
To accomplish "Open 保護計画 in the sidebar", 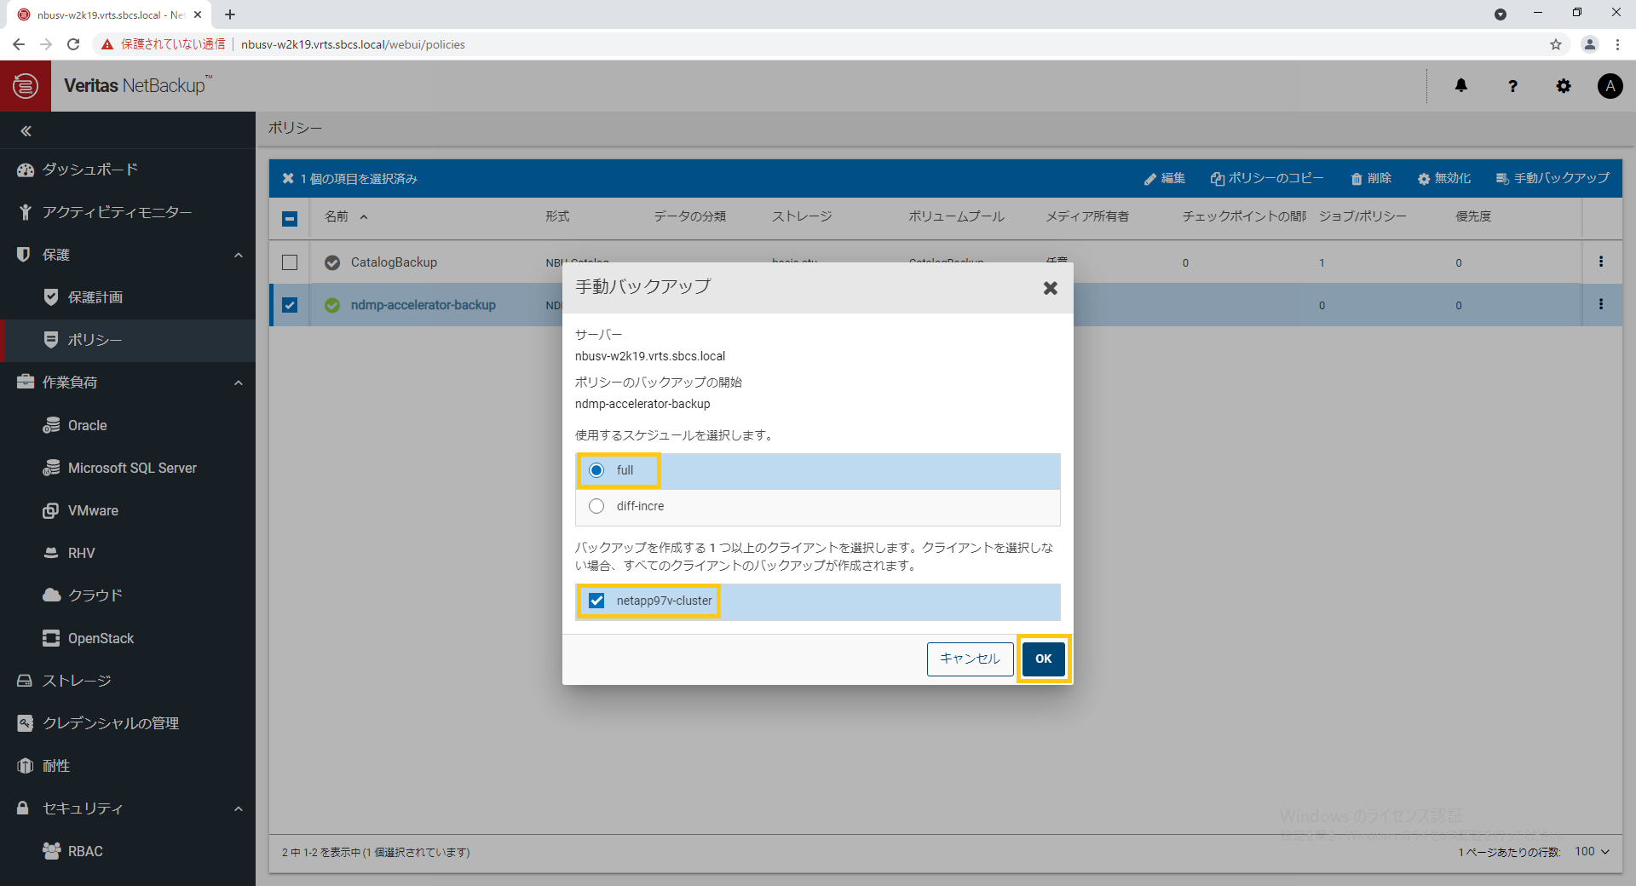I will 128,297.
